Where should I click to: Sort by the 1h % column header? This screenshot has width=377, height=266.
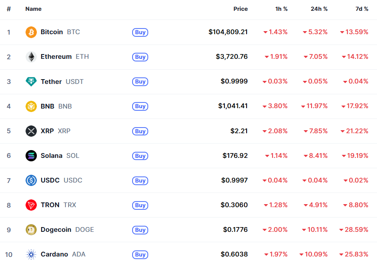tap(281, 9)
